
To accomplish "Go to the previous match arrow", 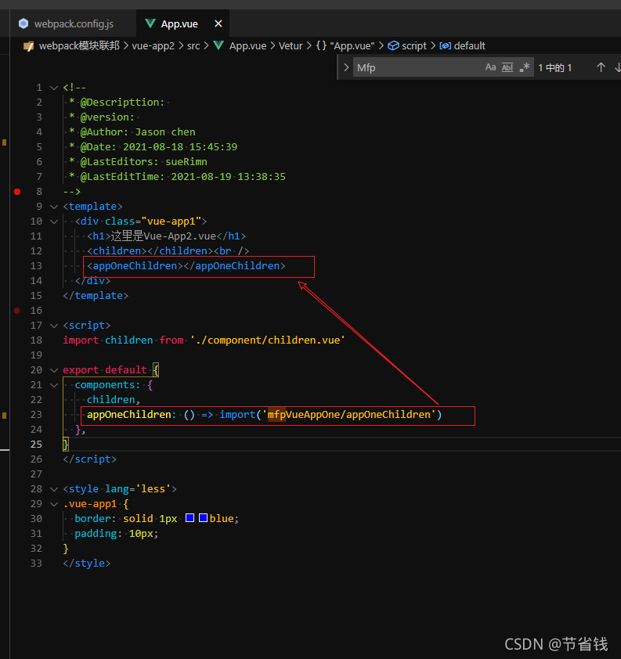I will coord(601,67).
